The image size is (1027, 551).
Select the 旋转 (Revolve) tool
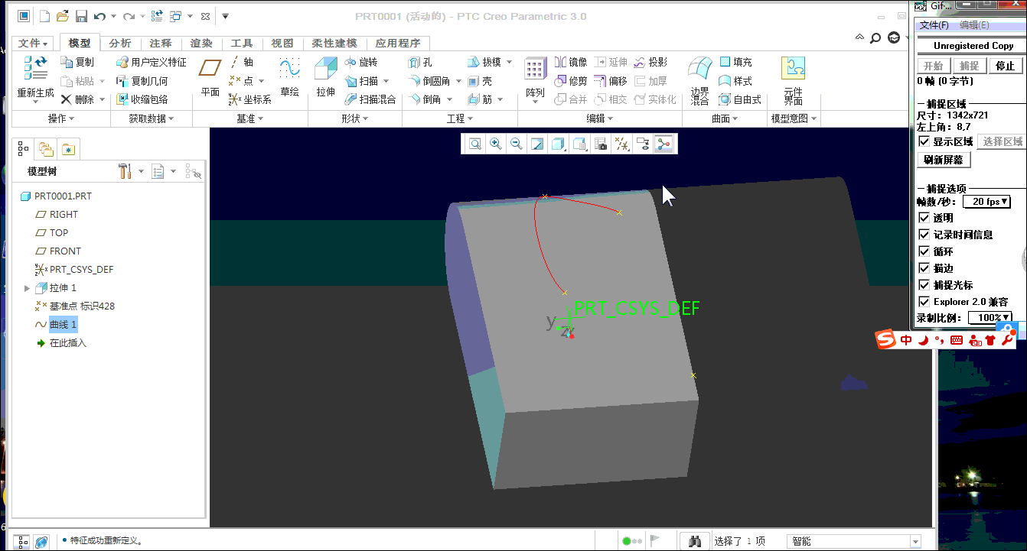360,62
